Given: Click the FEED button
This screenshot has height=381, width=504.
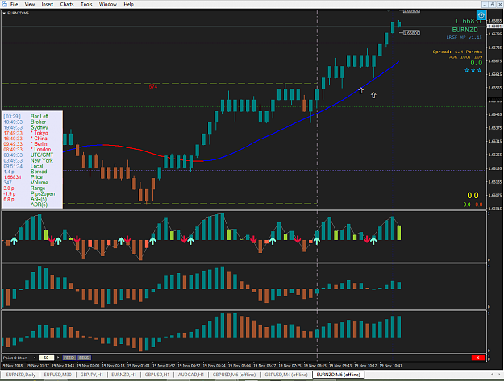Looking at the screenshot, I should (69, 358).
